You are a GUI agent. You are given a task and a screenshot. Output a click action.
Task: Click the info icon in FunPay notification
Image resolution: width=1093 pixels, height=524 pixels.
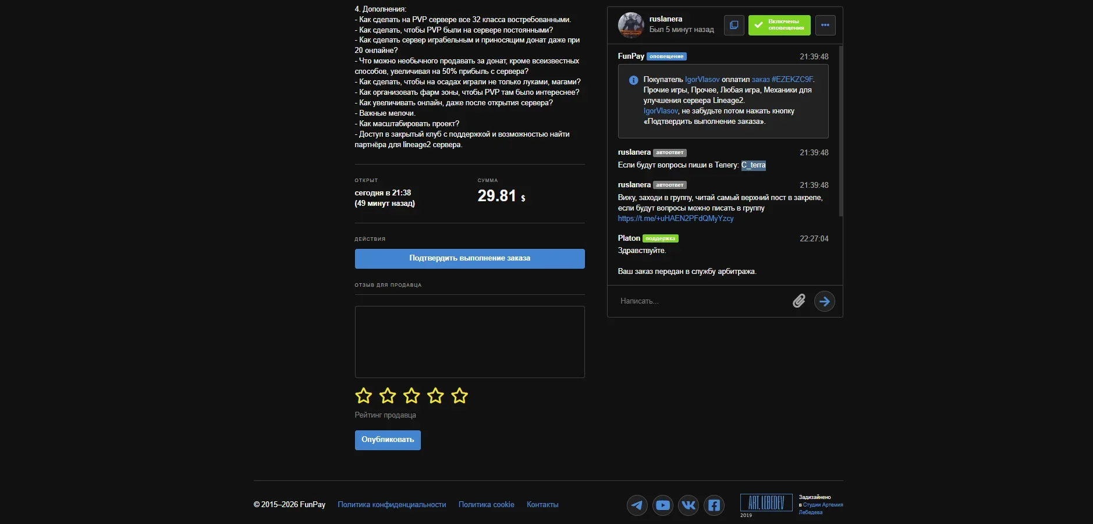(x=633, y=80)
